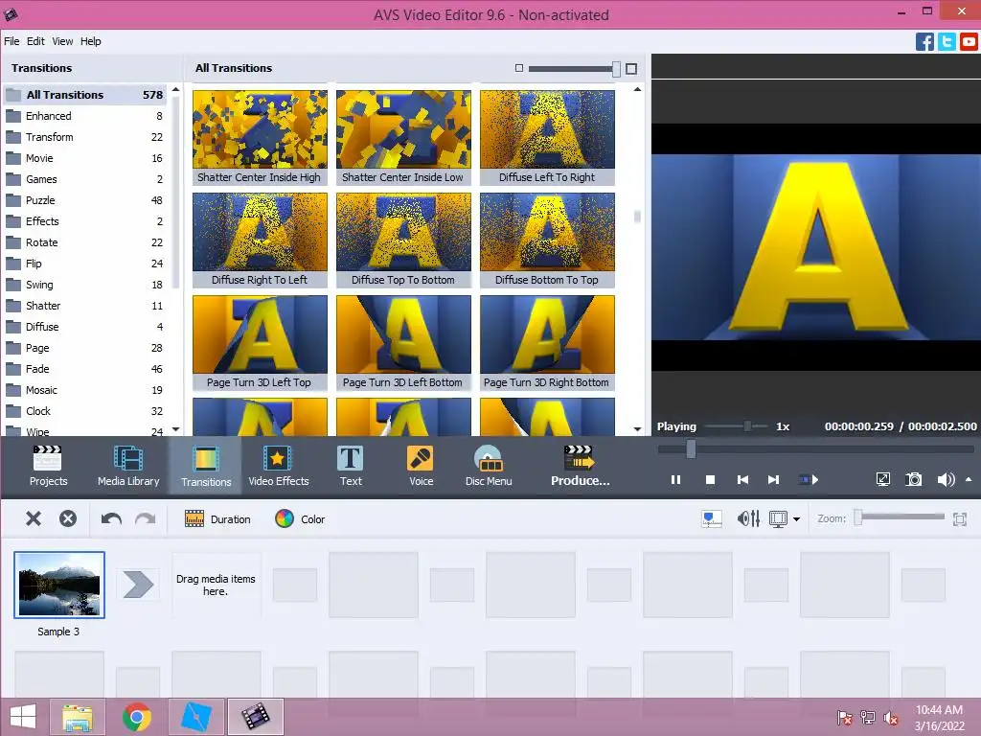Click the transition arrow slot after Sample 3
981x736 pixels.
tap(138, 585)
